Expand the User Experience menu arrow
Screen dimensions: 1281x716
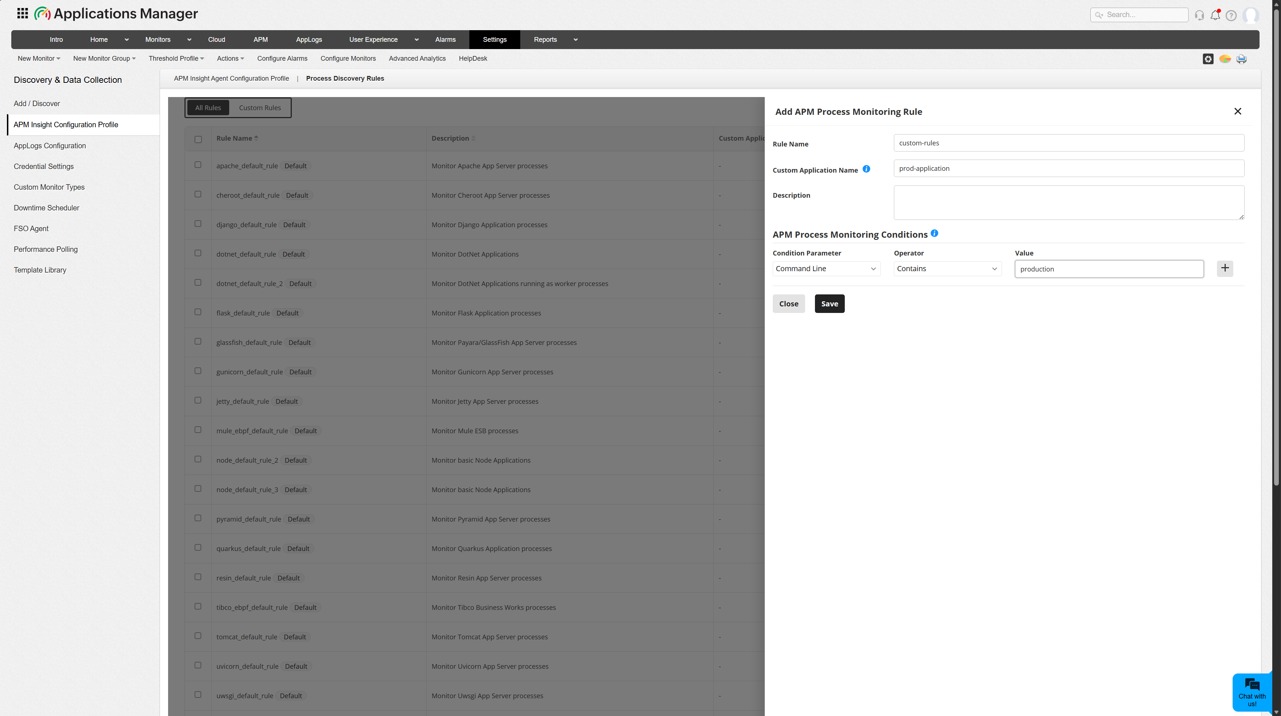(416, 40)
